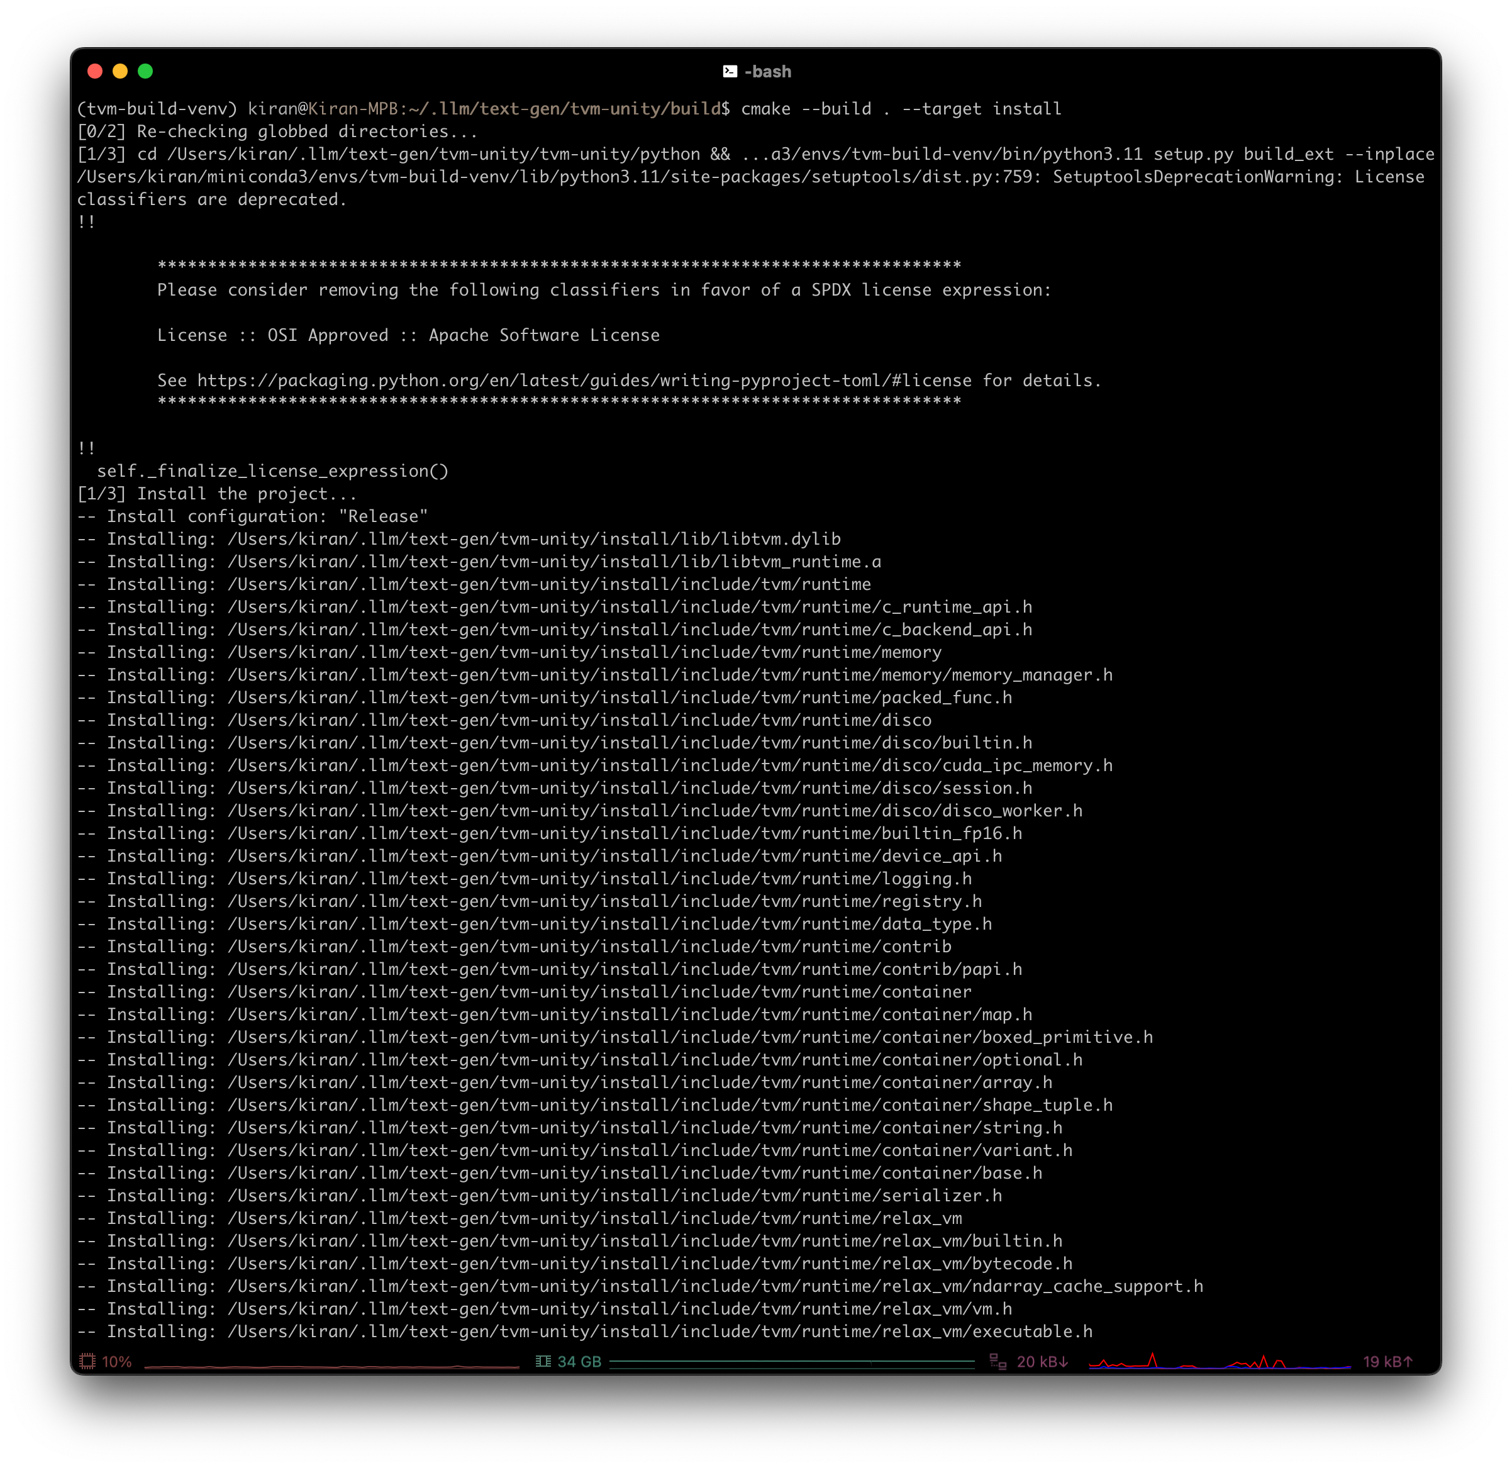Click the '34 GB' memory value
This screenshot has width=1512, height=1468.
[x=579, y=1362]
